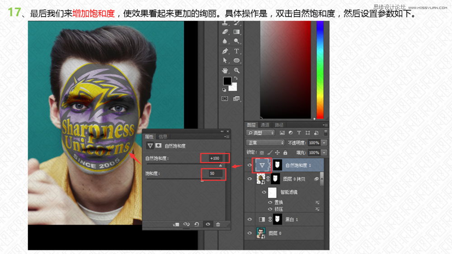Viewport: 452px width, 254px height.
Task: Collapse the Properties panel to icons
Action: (x=222, y=131)
